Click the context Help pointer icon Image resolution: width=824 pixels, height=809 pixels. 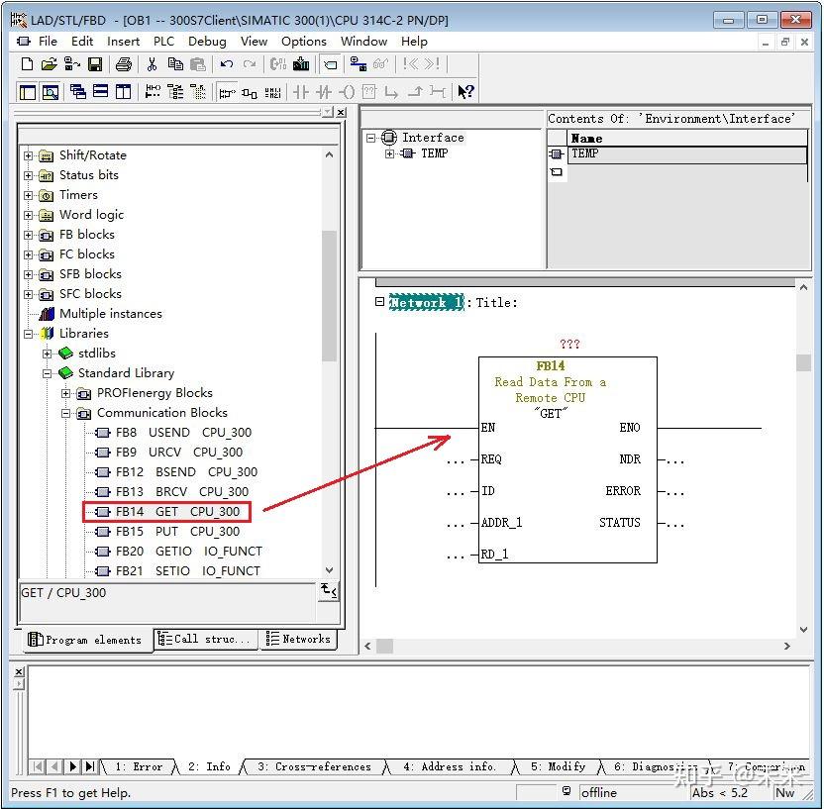[x=464, y=92]
